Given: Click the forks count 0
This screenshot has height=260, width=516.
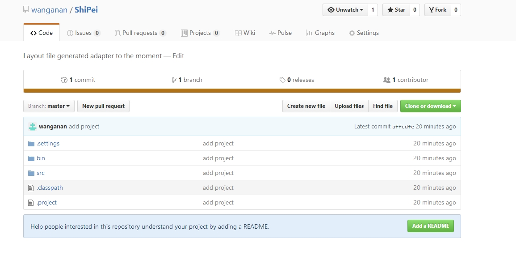Looking at the screenshot, I should (456, 10).
